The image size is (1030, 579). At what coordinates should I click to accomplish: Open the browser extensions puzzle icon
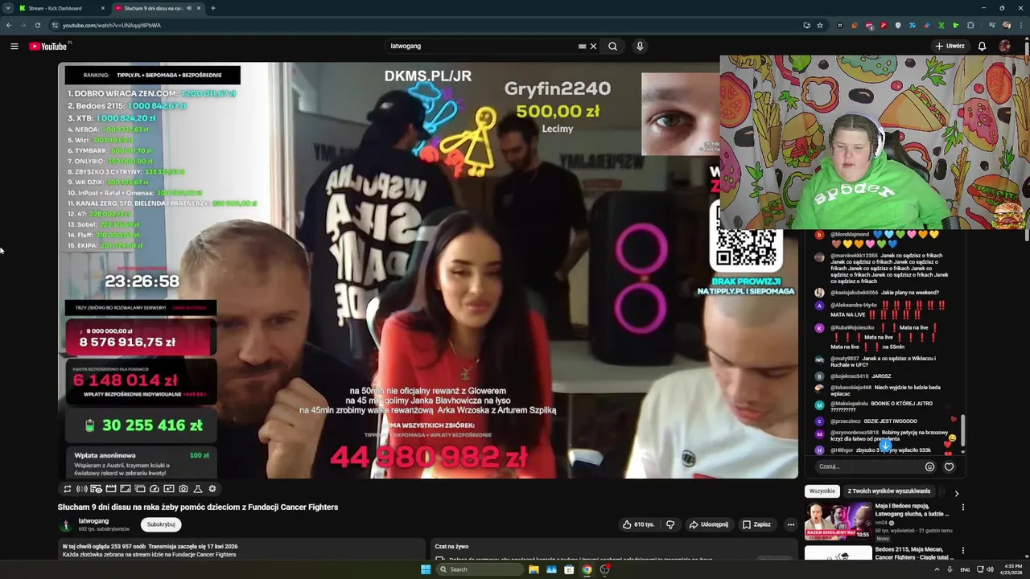pos(970,25)
